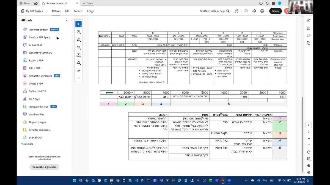
Task: Expand the list with View more
Action: pyautogui.click(x=27, y=144)
